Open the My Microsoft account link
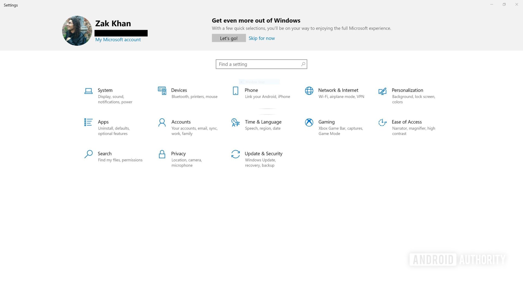523x283 pixels. [118, 40]
